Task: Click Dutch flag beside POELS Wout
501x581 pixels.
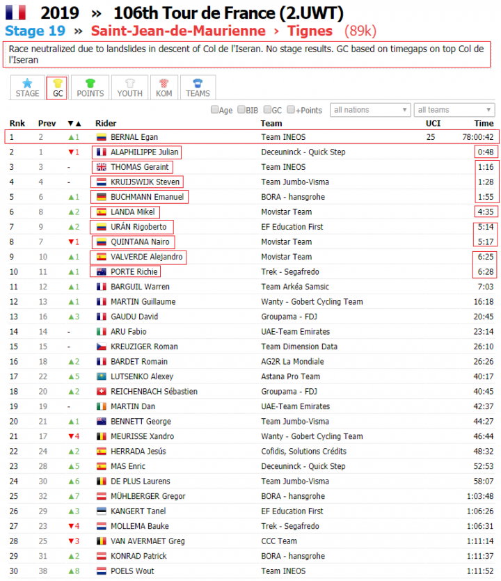Action: tap(102, 571)
